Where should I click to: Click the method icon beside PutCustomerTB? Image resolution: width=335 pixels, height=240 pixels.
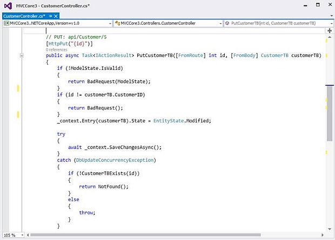tap(227, 23)
